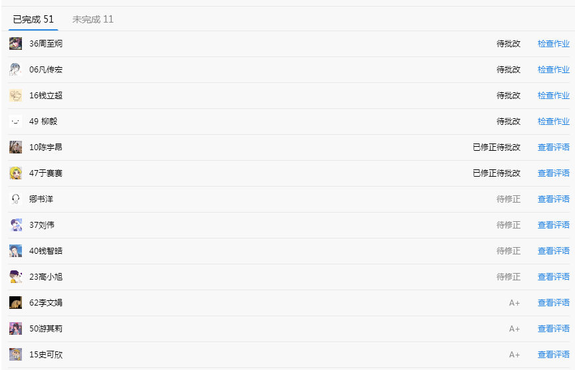Click avatar of 50游其莉
This screenshot has width=575, height=370.
click(x=15, y=329)
